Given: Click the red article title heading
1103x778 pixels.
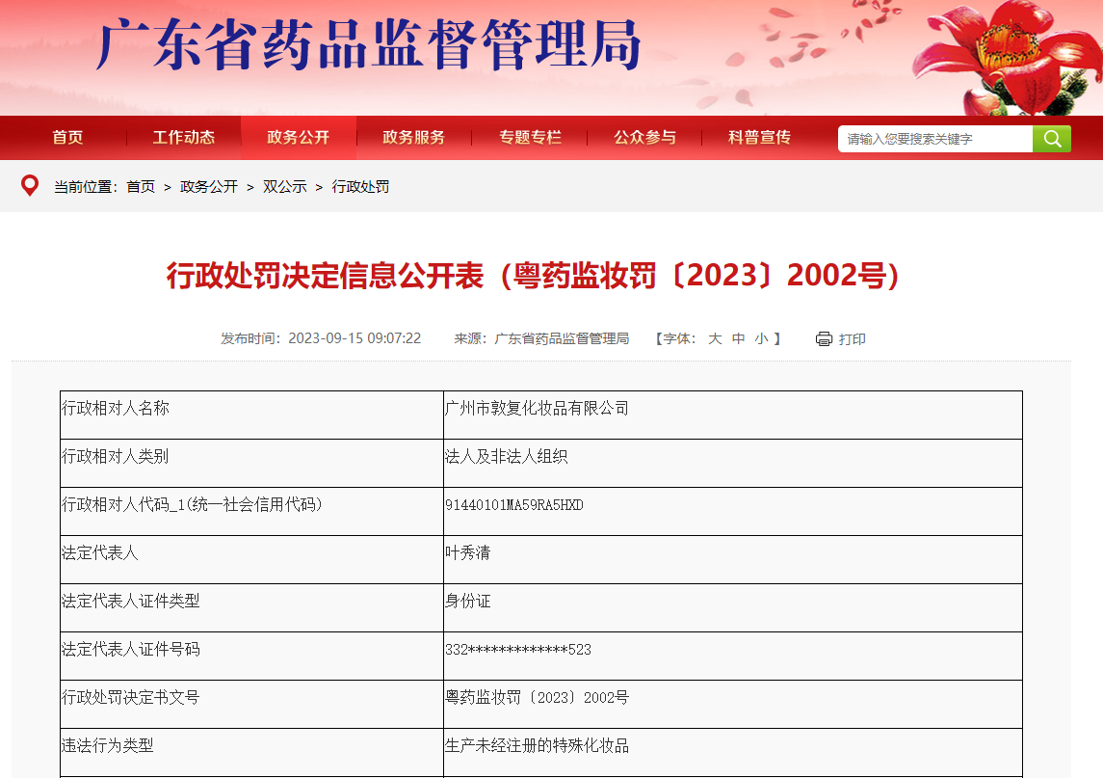Looking at the screenshot, I should pos(533,276).
